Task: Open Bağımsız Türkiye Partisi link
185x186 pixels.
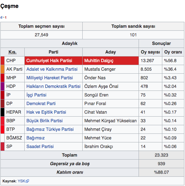Action: tap(50, 129)
